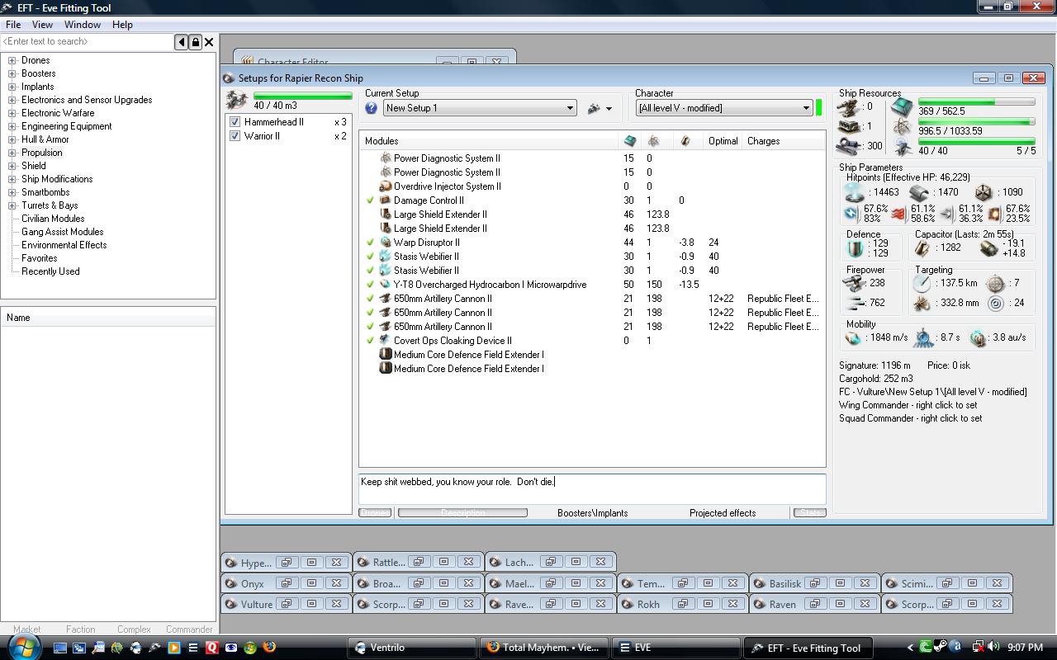
Task: Click the lock icon next to search box
Action: [x=196, y=42]
